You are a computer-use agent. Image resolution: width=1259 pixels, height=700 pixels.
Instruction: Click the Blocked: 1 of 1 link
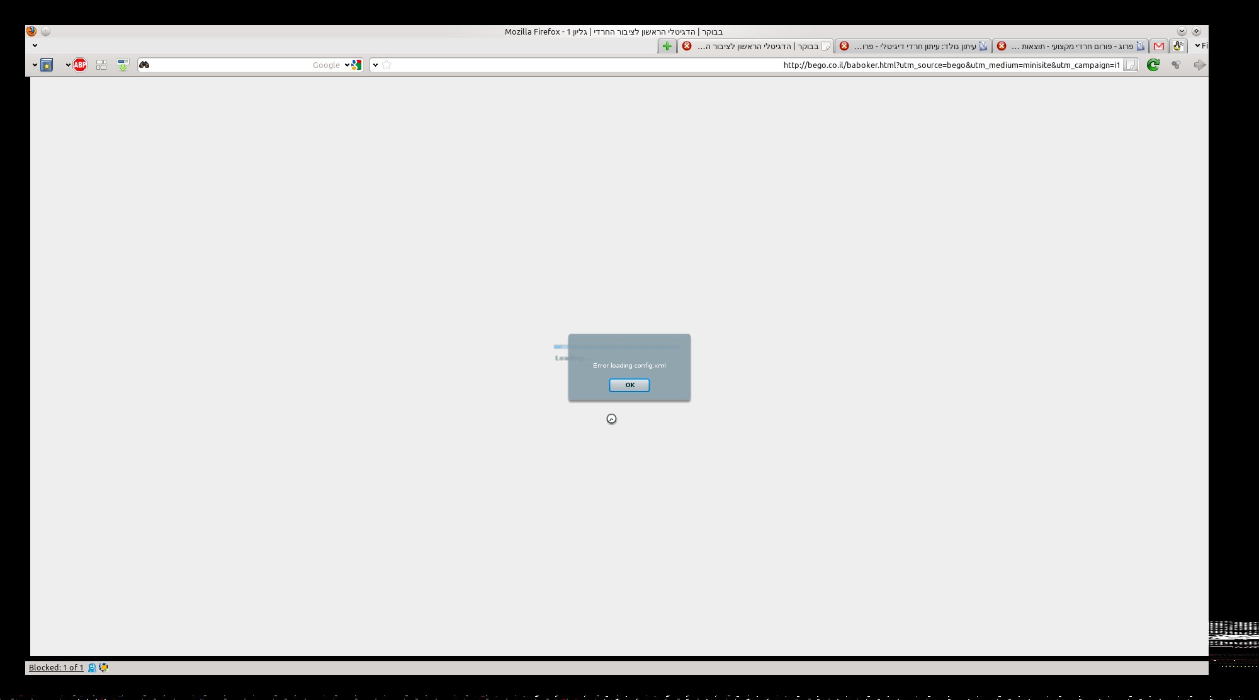point(56,667)
